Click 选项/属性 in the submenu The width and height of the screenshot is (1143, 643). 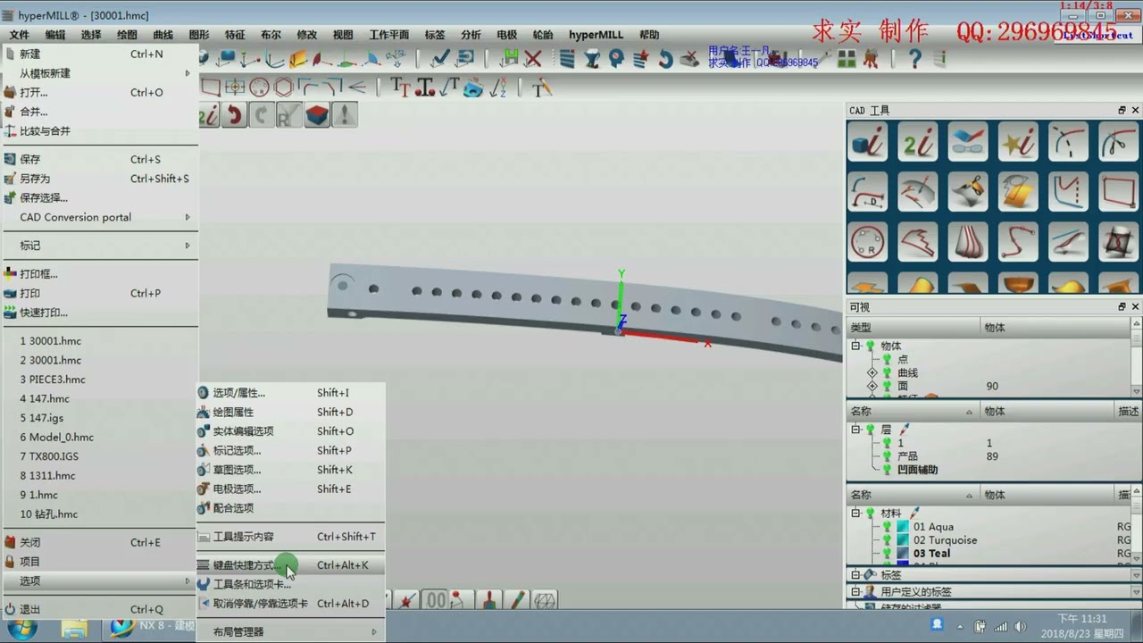[291, 393]
